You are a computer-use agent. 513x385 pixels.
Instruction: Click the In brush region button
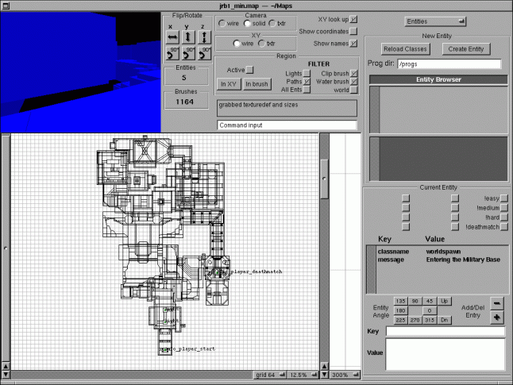coord(256,84)
